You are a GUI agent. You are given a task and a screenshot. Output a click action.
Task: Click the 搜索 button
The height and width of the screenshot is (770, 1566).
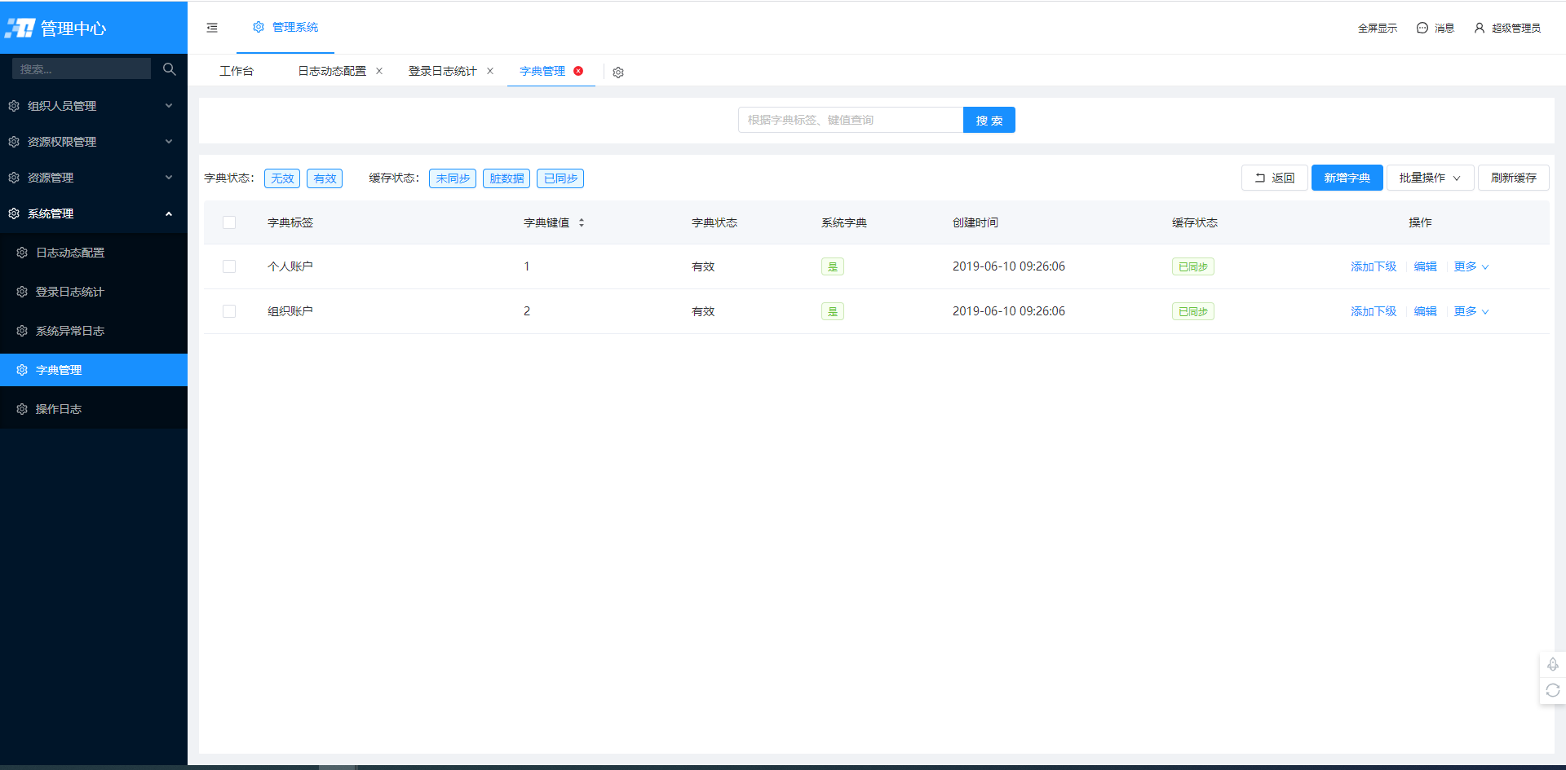989,120
